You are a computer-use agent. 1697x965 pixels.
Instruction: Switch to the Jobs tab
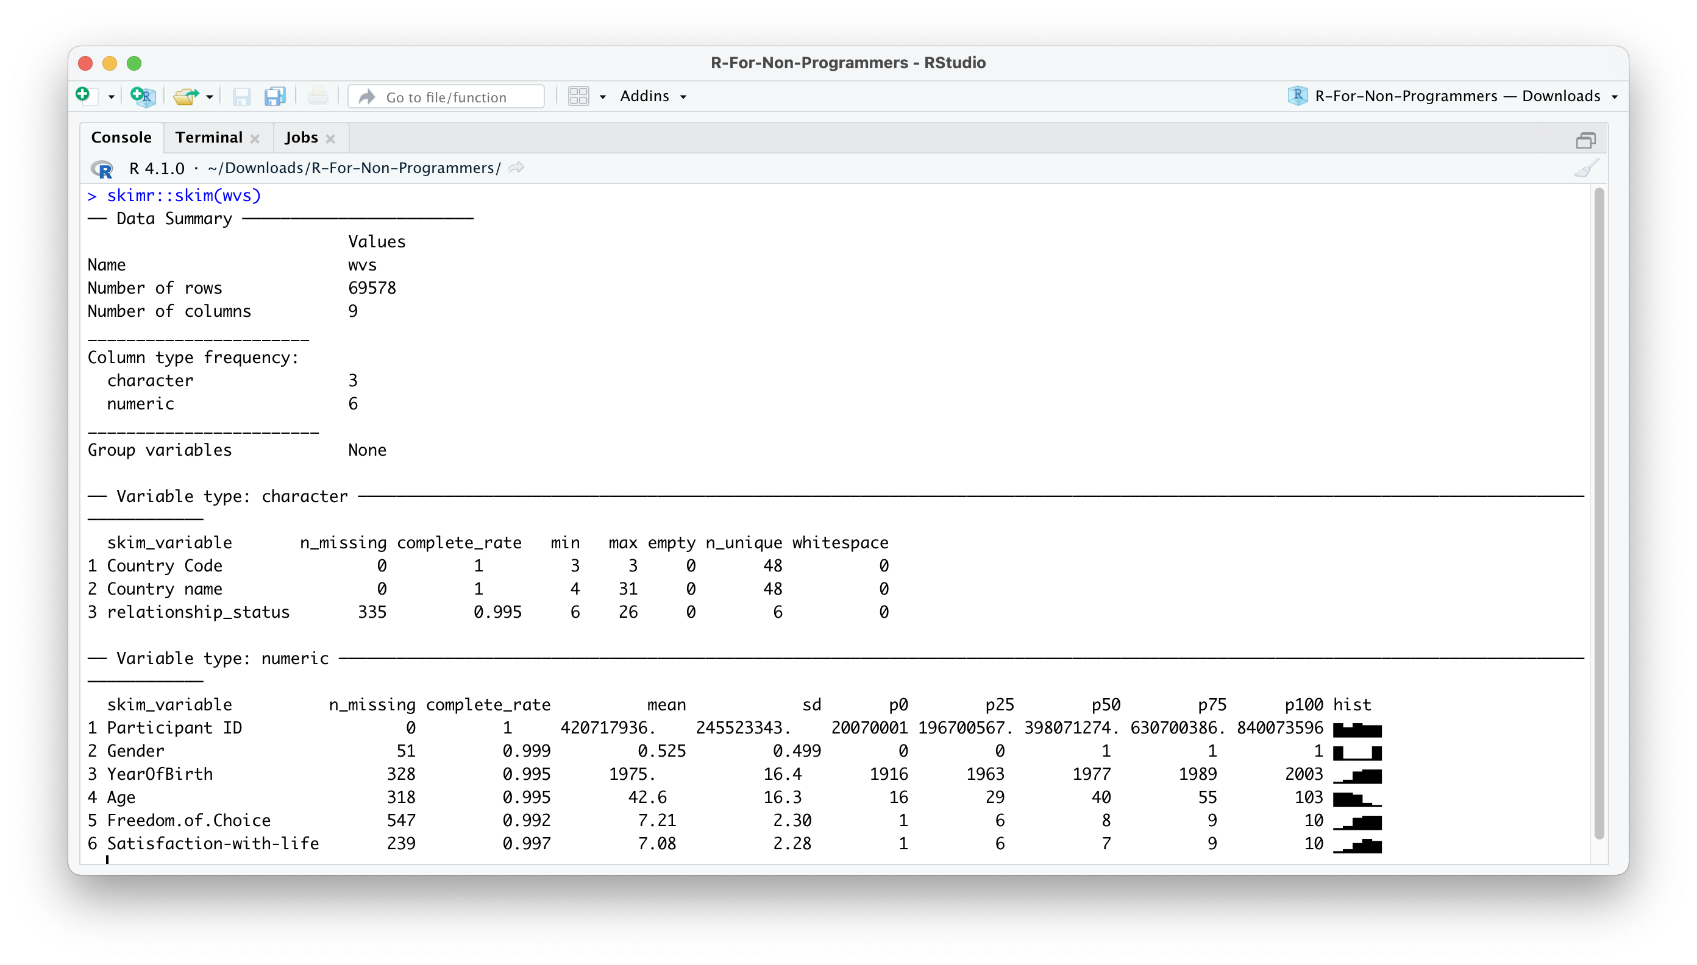(x=301, y=138)
